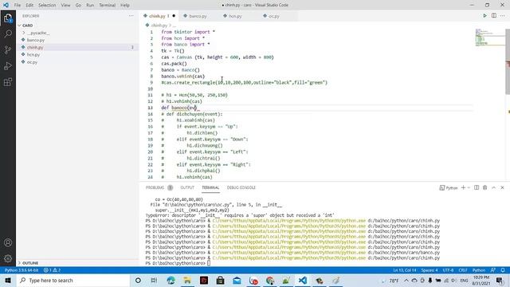This screenshot has height=287, width=510.
Task: Open the View menu
Action: click(65, 5)
